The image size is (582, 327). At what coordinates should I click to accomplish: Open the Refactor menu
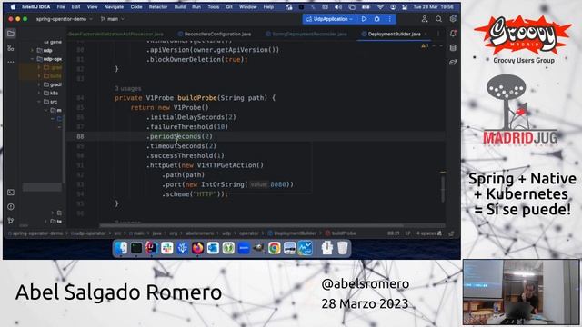158,6
